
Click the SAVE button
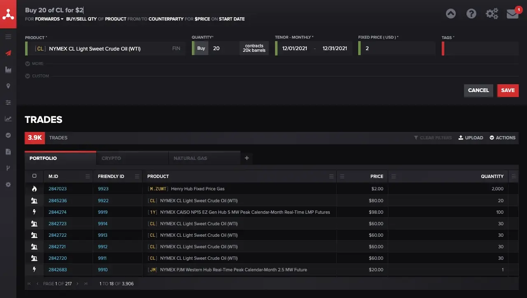point(508,90)
